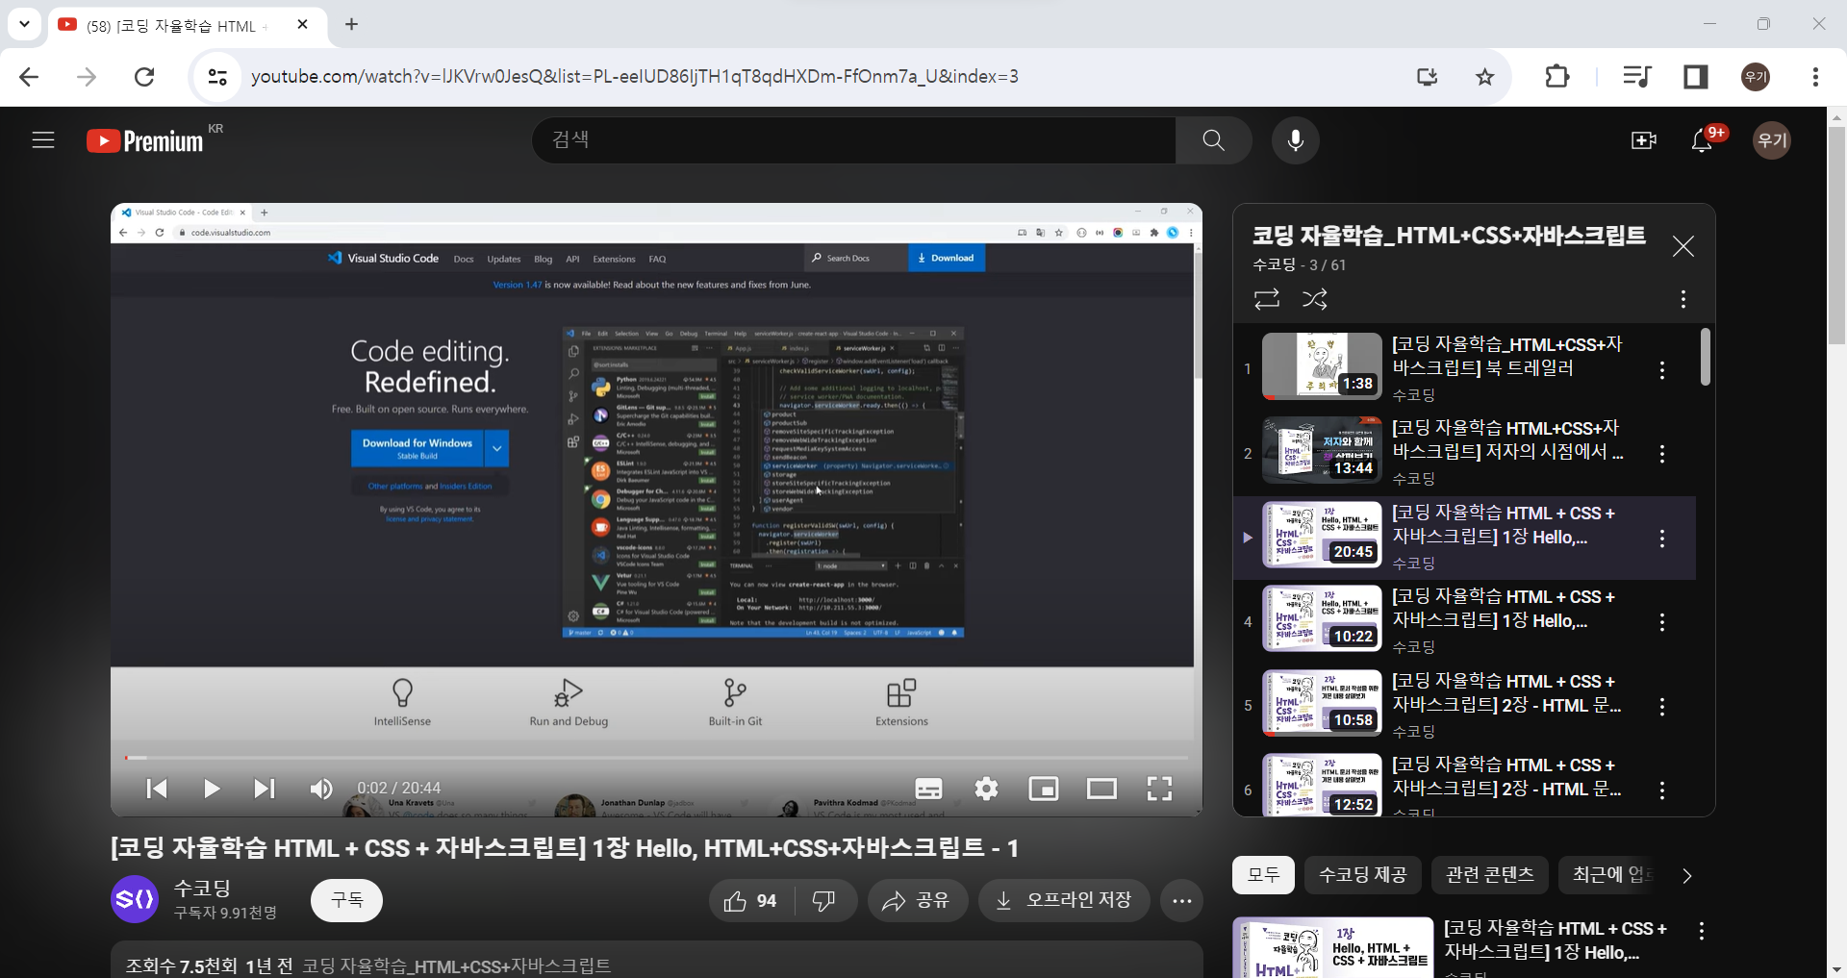Reload the page
This screenshot has width=1847, height=978.
144,77
